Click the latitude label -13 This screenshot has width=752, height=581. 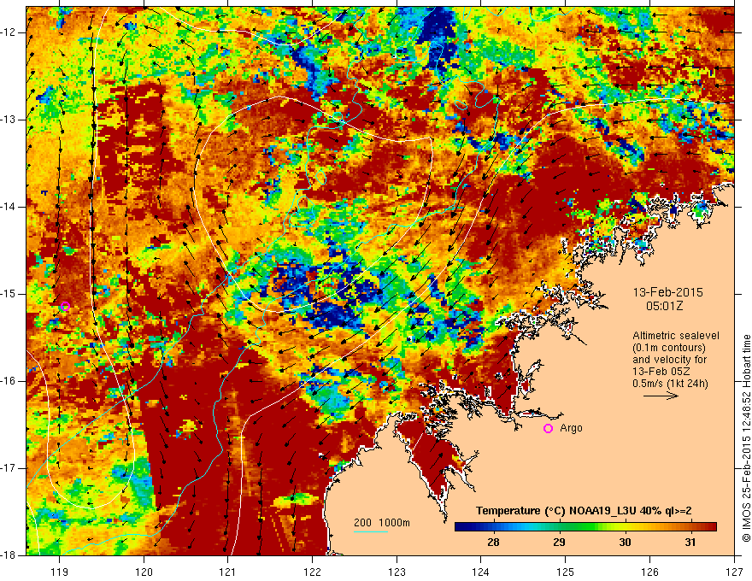tap(9, 120)
